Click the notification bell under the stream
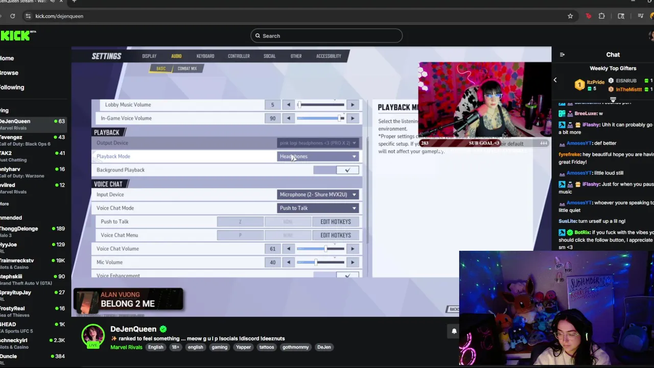Screen dimensions: 654x368 pyautogui.click(x=454, y=331)
